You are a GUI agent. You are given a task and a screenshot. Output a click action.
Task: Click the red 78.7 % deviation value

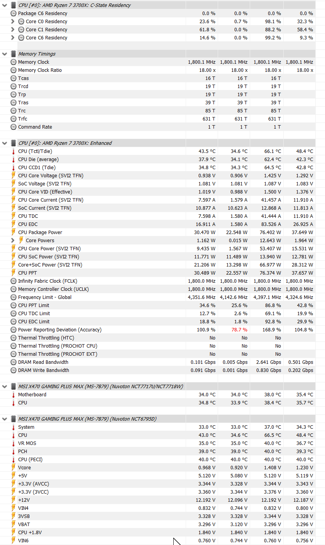239,330
